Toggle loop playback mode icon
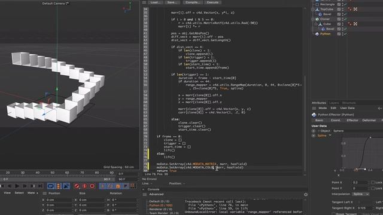 point(50,186)
